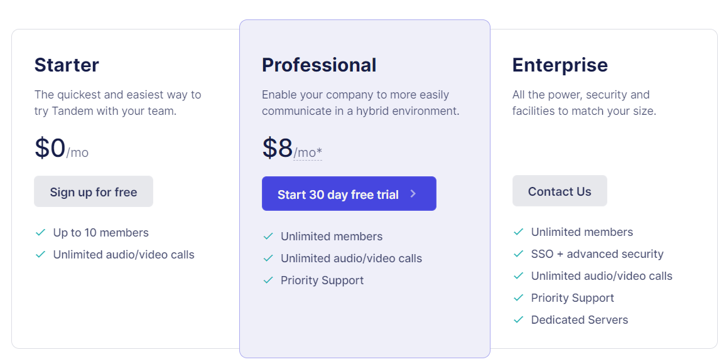Select the Enterprise plan heading

click(560, 65)
